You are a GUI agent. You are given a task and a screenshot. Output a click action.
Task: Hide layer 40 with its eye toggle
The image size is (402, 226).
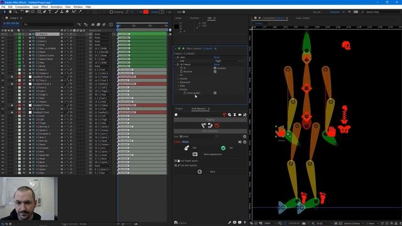point(3,173)
